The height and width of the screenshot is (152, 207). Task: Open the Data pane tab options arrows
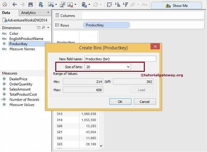[x=48, y=12]
